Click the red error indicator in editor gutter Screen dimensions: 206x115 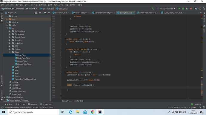pyautogui.click(x=202, y=15)
